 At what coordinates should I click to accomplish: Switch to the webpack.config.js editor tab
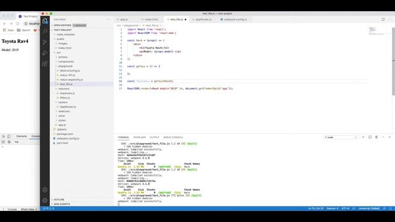[235, 19]
